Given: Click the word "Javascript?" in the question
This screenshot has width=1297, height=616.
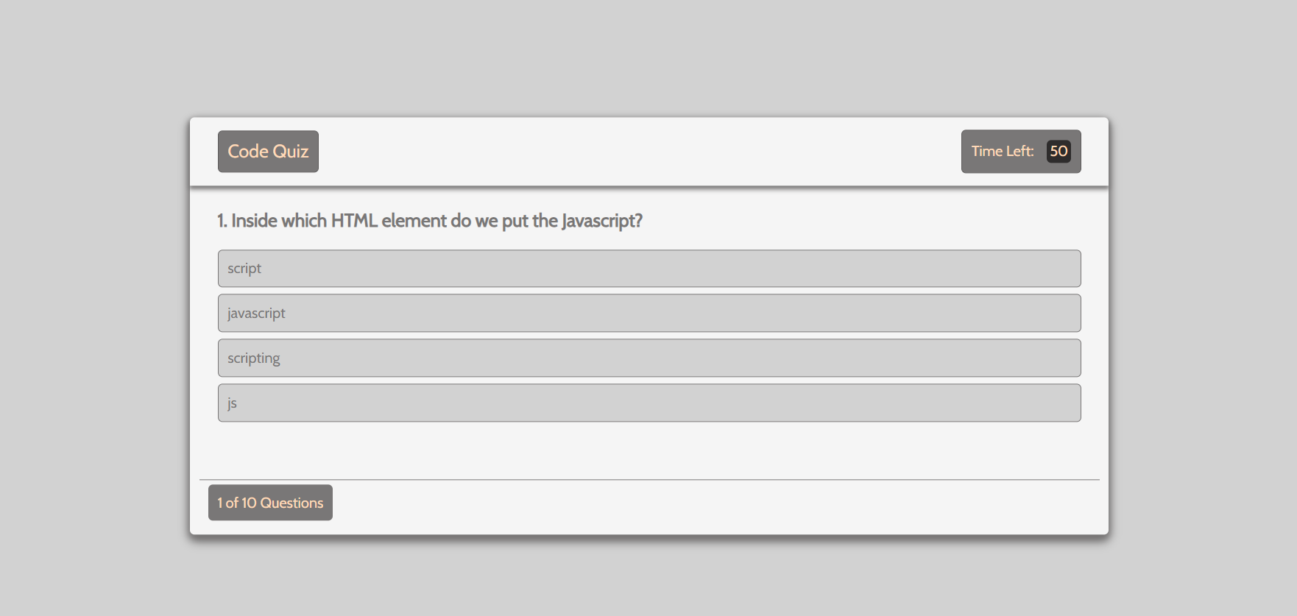Looking at the screenshot, I should [602, 221].
